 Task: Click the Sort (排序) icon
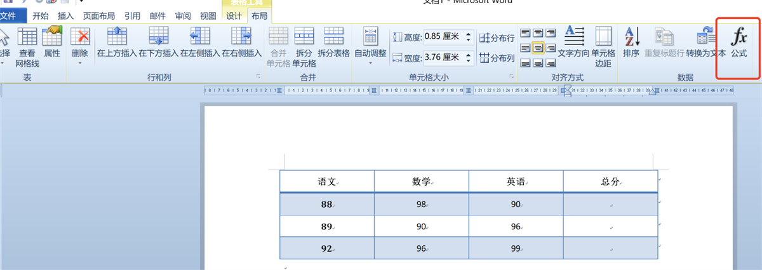[631, 42]
